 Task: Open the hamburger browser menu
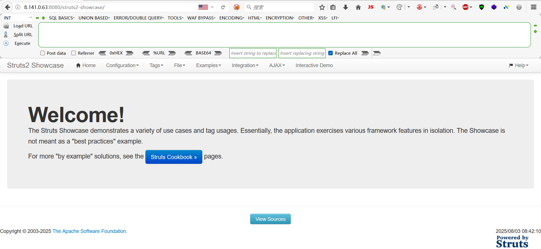534,7
